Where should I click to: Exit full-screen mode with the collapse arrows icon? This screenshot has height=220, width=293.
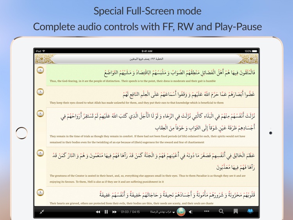(42, 211)
